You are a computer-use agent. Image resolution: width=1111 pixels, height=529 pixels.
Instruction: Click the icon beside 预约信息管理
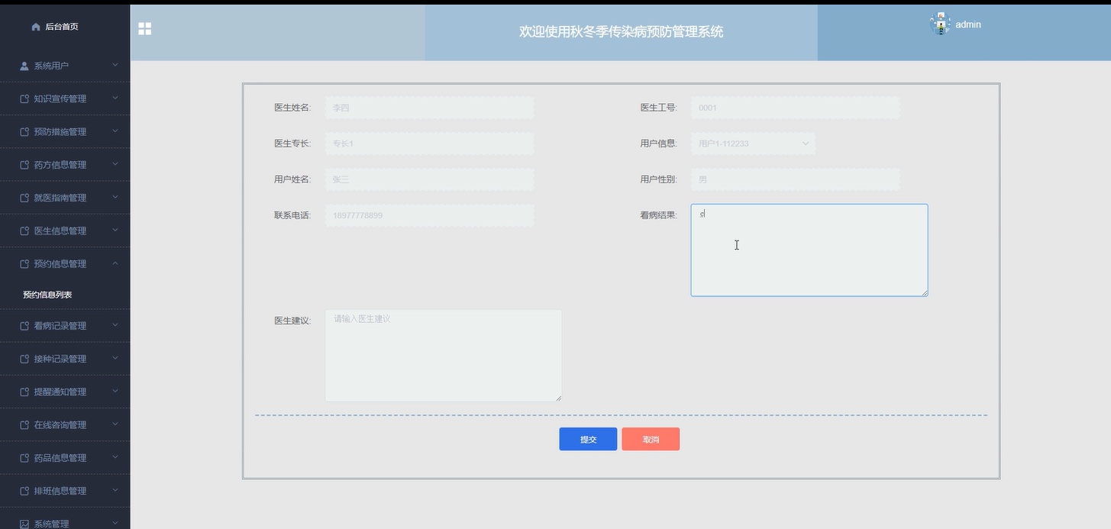(x=24, y=263)
